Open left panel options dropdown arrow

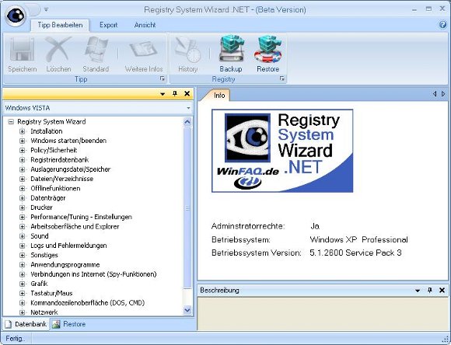pyautogui.click(x=163, y=94)
